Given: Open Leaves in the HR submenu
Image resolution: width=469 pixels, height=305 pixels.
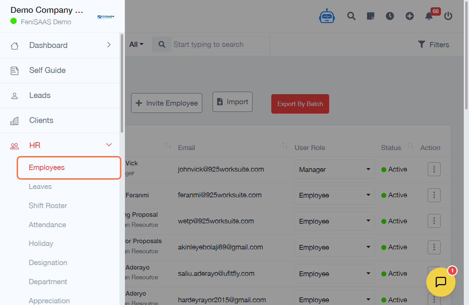Looking at the screenshot, I should (40, 187).
